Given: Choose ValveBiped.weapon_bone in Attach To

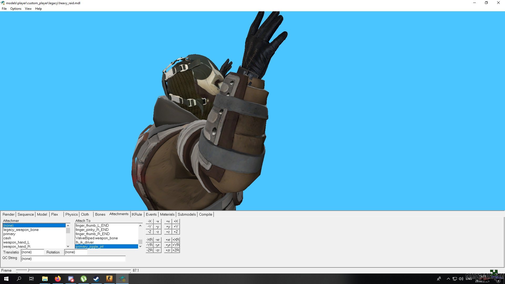Looking at the screenshot, I should [107, 238].
